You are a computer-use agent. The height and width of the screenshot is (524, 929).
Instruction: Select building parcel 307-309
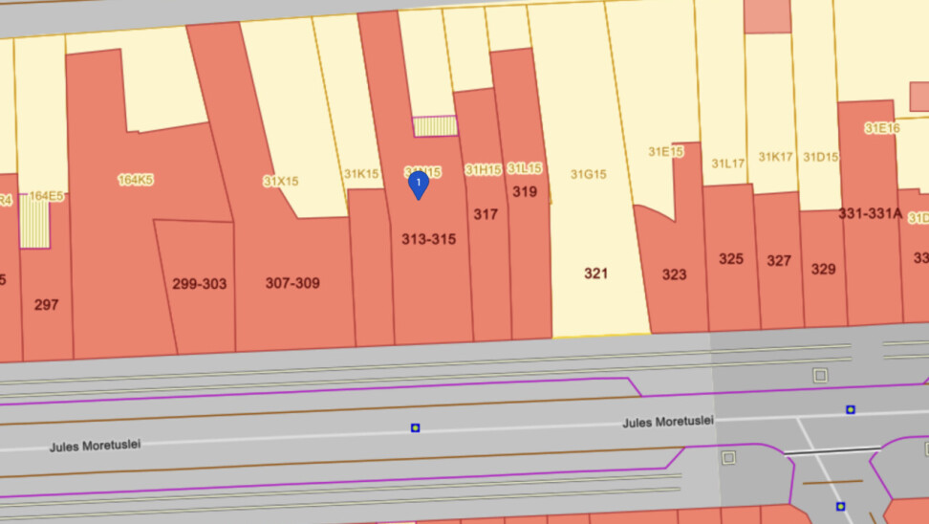292,284
